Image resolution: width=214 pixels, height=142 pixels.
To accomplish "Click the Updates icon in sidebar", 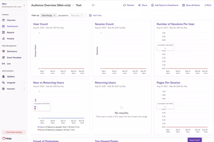I will tap(3, 77).
